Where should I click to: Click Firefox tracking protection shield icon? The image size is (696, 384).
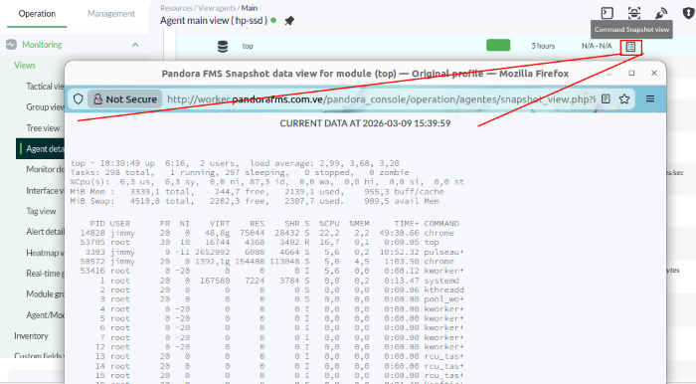pyautogui.click(x=79, y=99)
